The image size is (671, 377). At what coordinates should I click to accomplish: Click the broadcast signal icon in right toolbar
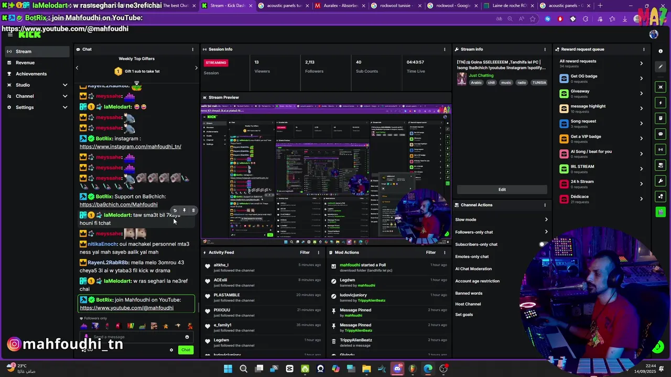(x=661, y=150)
